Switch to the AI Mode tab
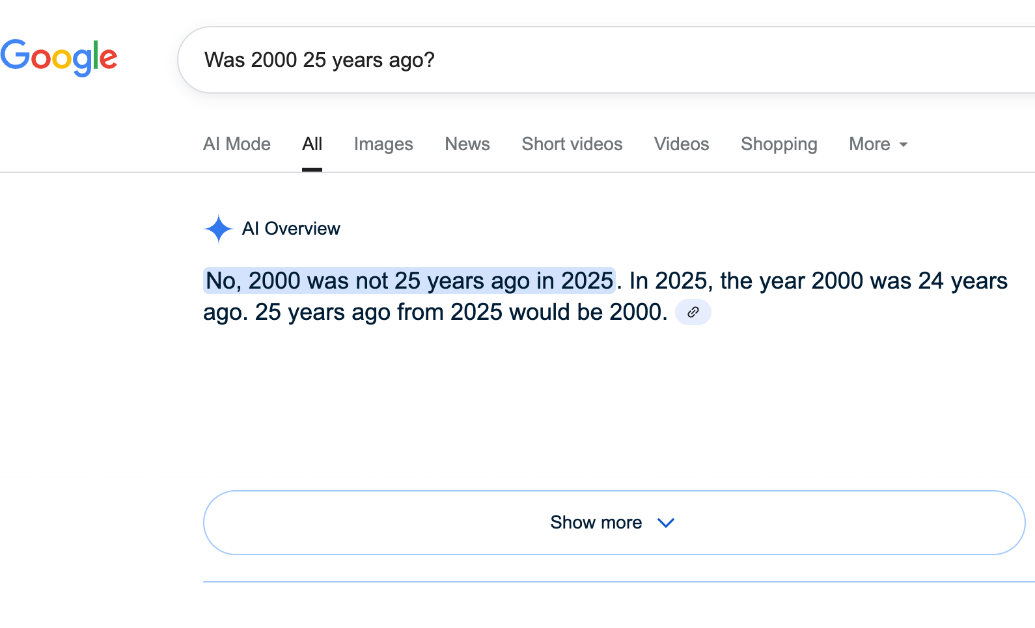This screenshot has height=628, width=1035. 237,144
